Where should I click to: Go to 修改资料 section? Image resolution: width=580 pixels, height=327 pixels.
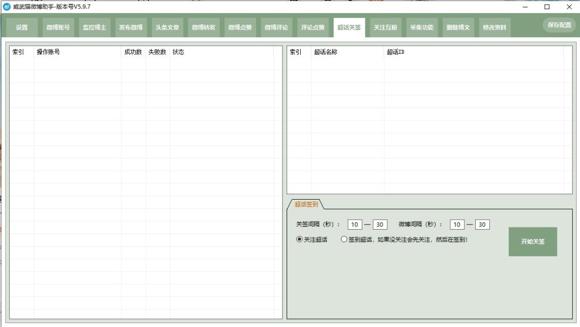(494, 26)
